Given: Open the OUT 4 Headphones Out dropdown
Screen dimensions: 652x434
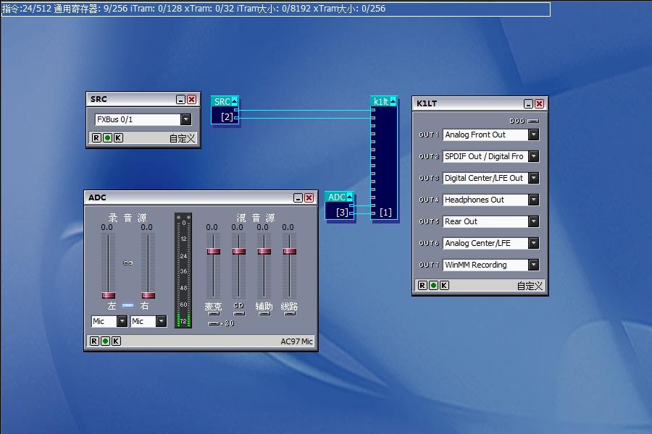Looking at the screenshot, I should tap(533, 200).
